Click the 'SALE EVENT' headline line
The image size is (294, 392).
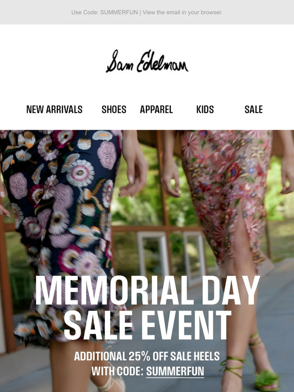coord(148,325)
